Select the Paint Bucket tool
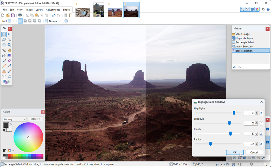271x167 pixels. 4,56
